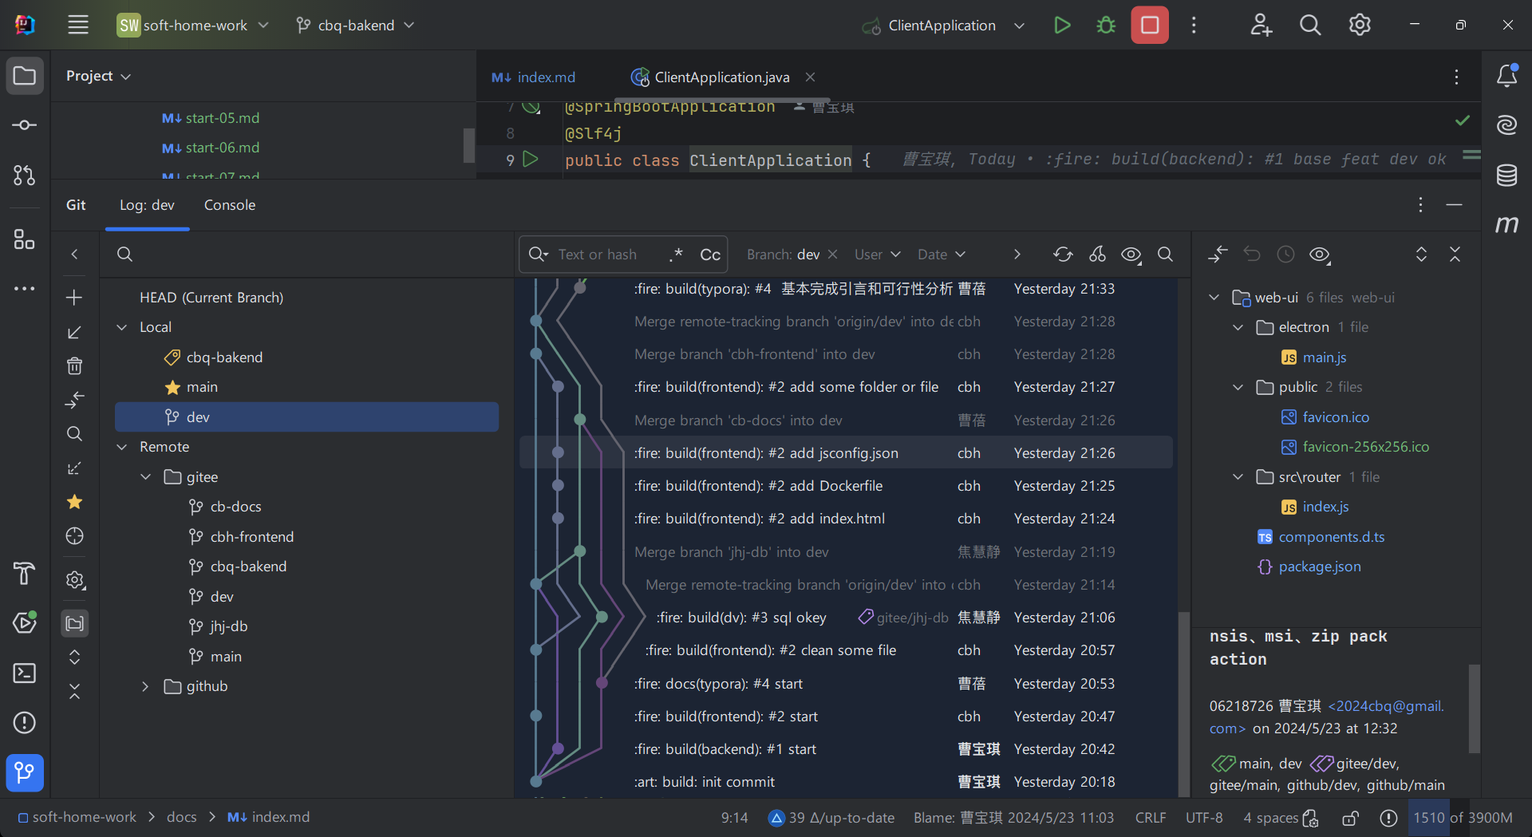Screen dimensions: 1532x837
Task: Open the Git tool window button
Action: pos(25,772)
